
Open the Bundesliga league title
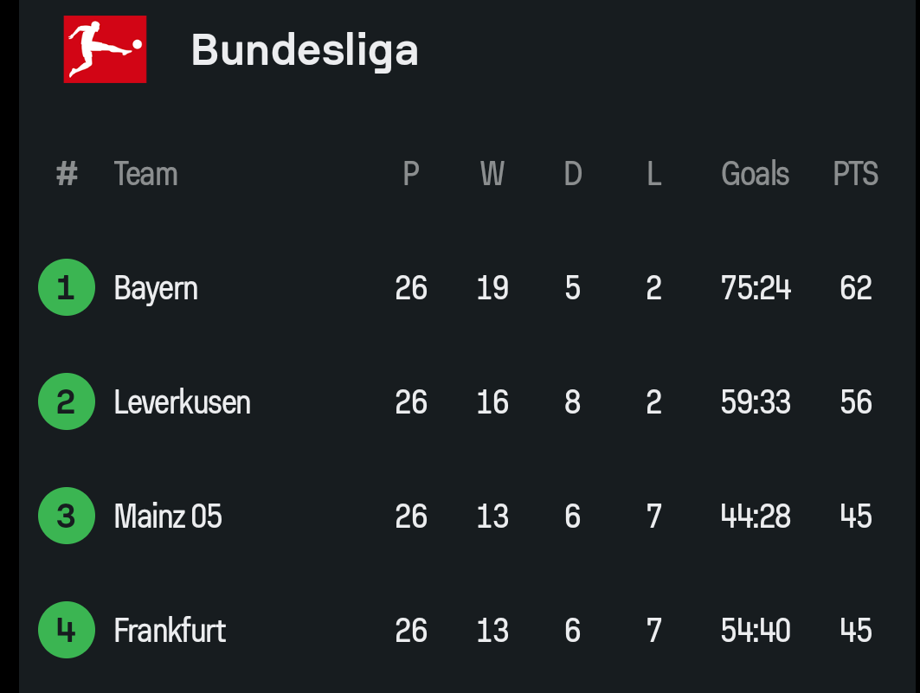tap(305, 50)
